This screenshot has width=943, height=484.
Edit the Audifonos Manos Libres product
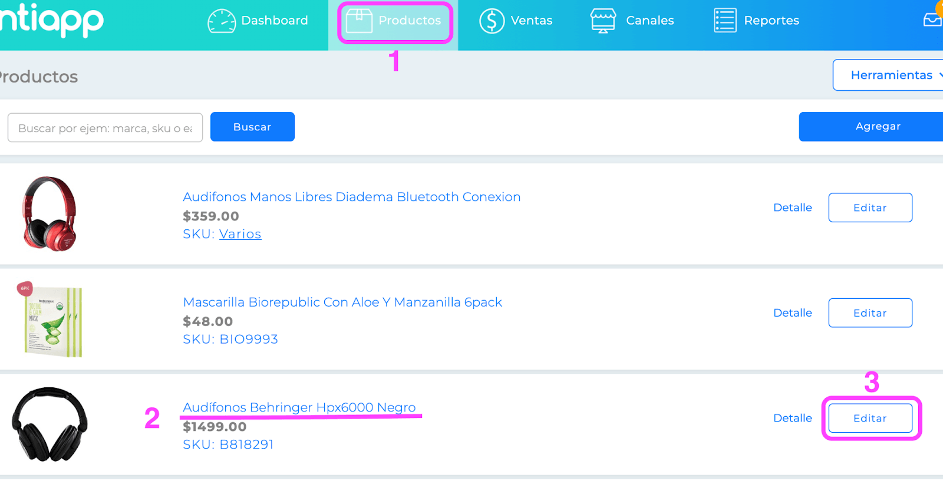871,208
